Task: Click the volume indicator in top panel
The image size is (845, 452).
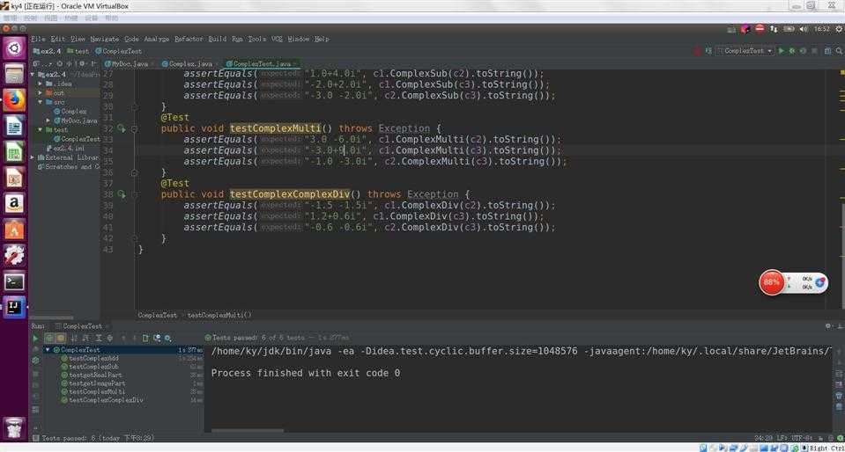Action: pyautogui.click(x=804, y=29)
